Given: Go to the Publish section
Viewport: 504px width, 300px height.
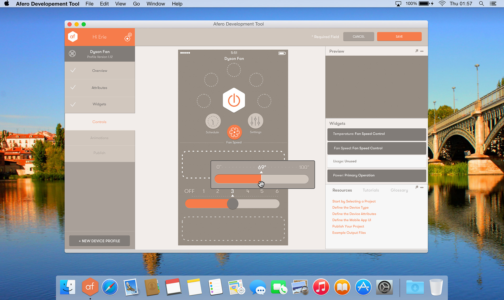Looking at the screenshot, I should (100, 153).
